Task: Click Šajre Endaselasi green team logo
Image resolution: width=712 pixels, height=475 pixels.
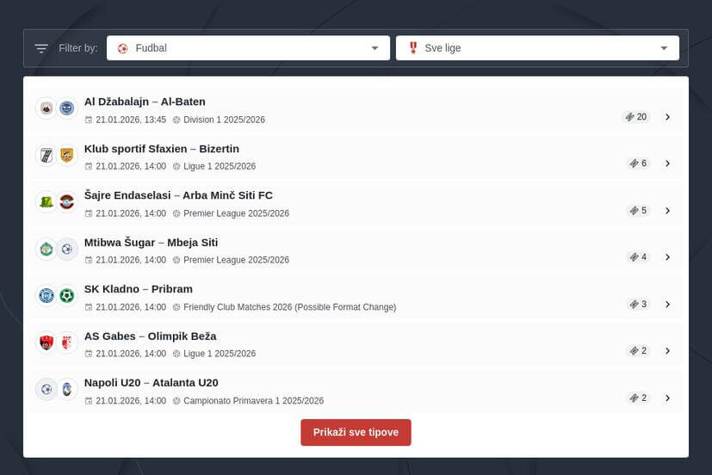Action: pos(46,202)
